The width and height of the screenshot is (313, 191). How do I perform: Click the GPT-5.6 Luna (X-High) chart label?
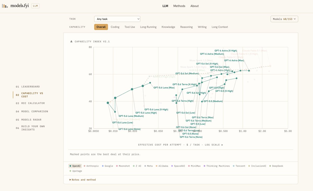point(156,110)
